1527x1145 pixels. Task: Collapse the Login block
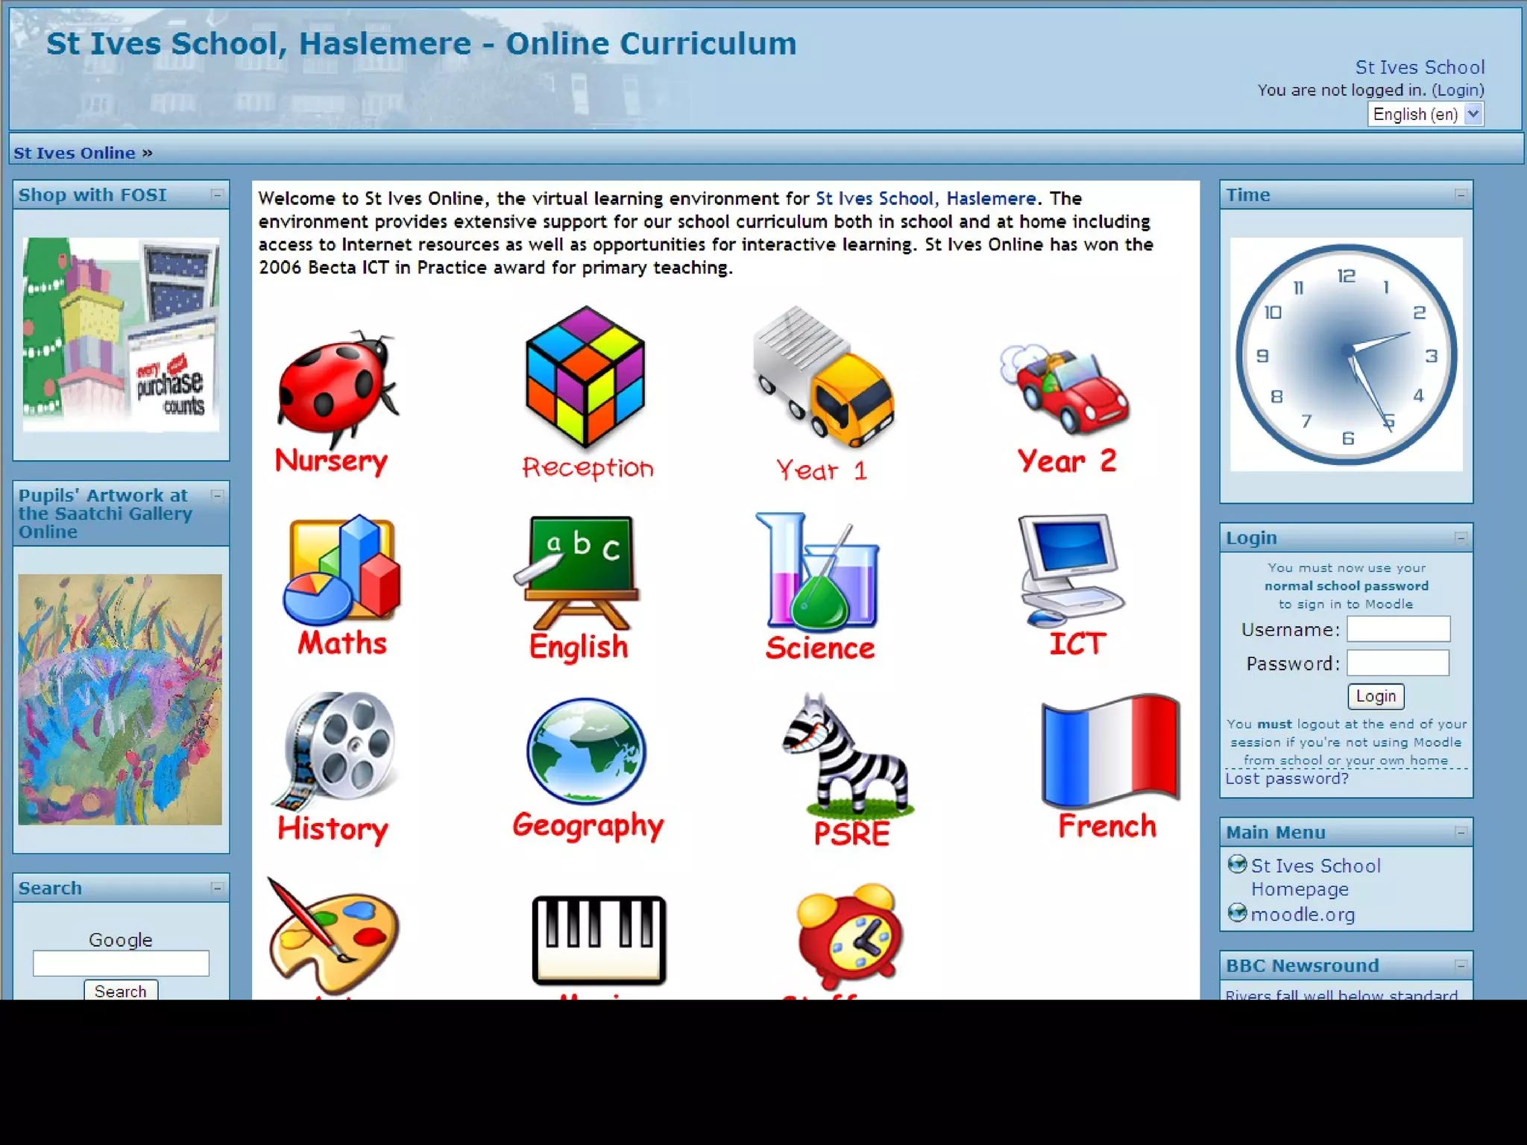[x=1461, y=537]
